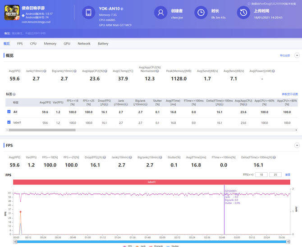Switch to the GPU tab
This screenshot has width=302, height=247.
coord(67,44)
